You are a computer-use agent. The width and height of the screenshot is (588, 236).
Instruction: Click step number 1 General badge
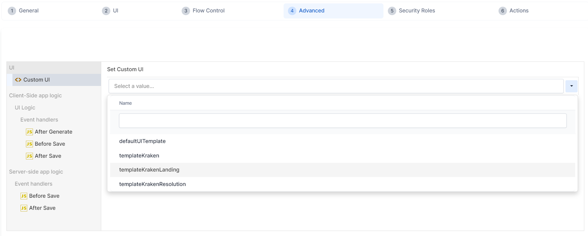[x=12, y=11]
